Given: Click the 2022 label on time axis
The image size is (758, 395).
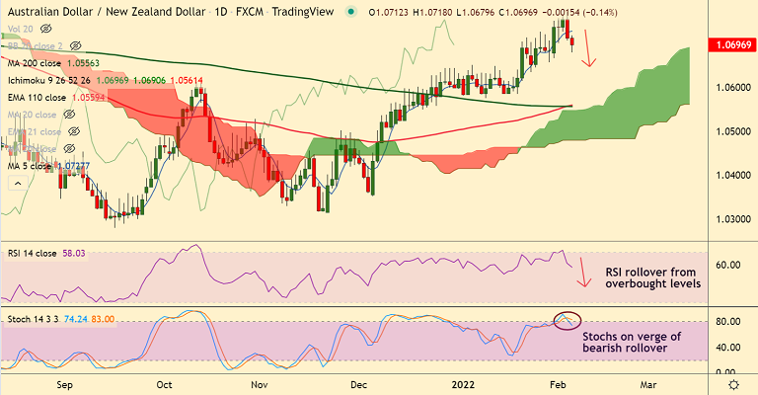Looking at the screenshot, I should pos(463,385).
